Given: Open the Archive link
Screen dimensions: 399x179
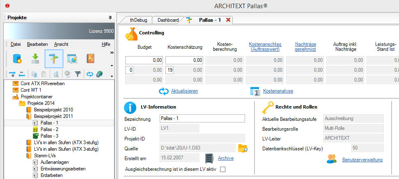Looking at the screenshot, I should coord(226,158).
